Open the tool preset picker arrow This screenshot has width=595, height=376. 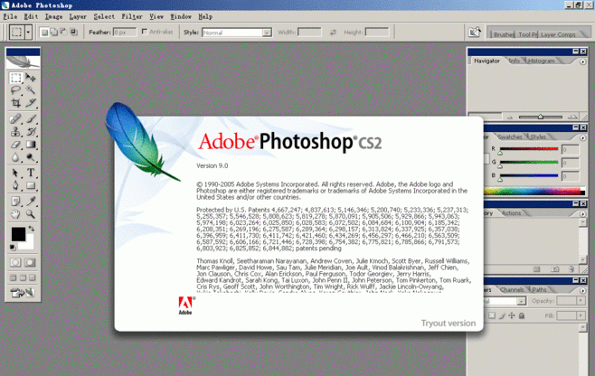(x=28, y=33)
